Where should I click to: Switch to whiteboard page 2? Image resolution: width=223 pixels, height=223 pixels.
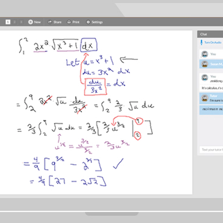[x=15, y=22]
